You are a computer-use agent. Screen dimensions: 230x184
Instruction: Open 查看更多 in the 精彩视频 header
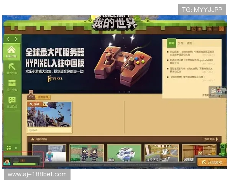[x=209, y=139]
